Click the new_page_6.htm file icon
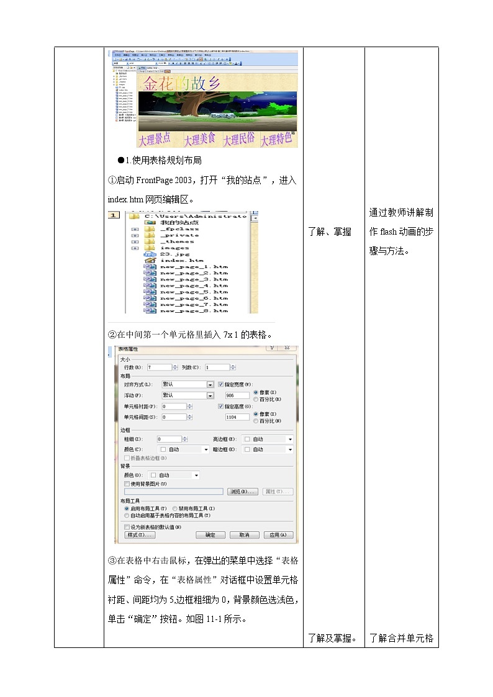The width and height of the screenshot is (493, 697). [150, 299]
